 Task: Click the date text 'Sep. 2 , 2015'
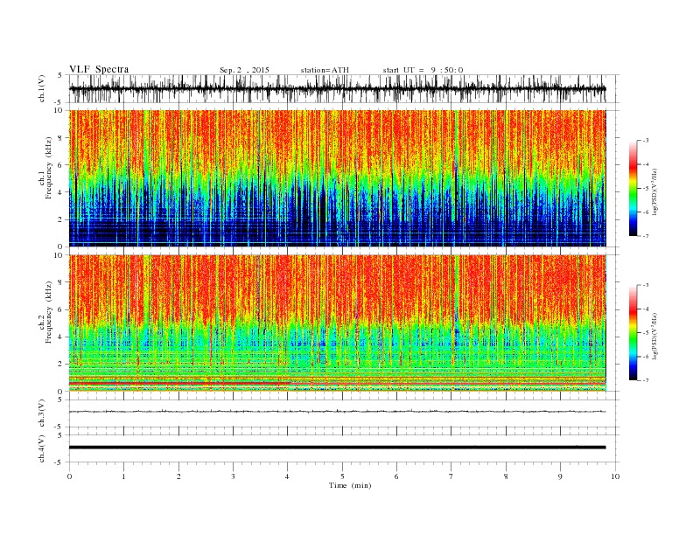pyautogui.click(x=244, y=70)
